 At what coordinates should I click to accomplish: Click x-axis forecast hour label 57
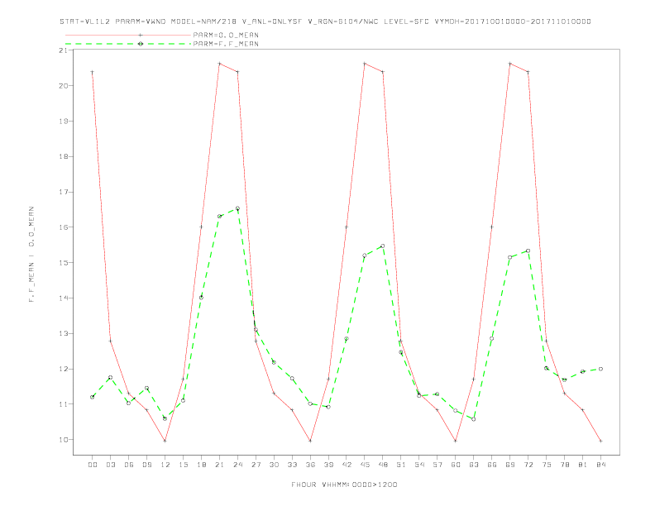point(437,465)
